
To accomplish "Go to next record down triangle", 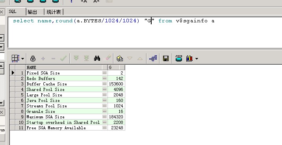I will [130, 58].
